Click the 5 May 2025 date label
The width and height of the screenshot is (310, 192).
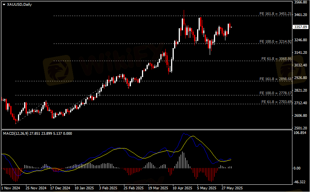[x=207, y=188]
